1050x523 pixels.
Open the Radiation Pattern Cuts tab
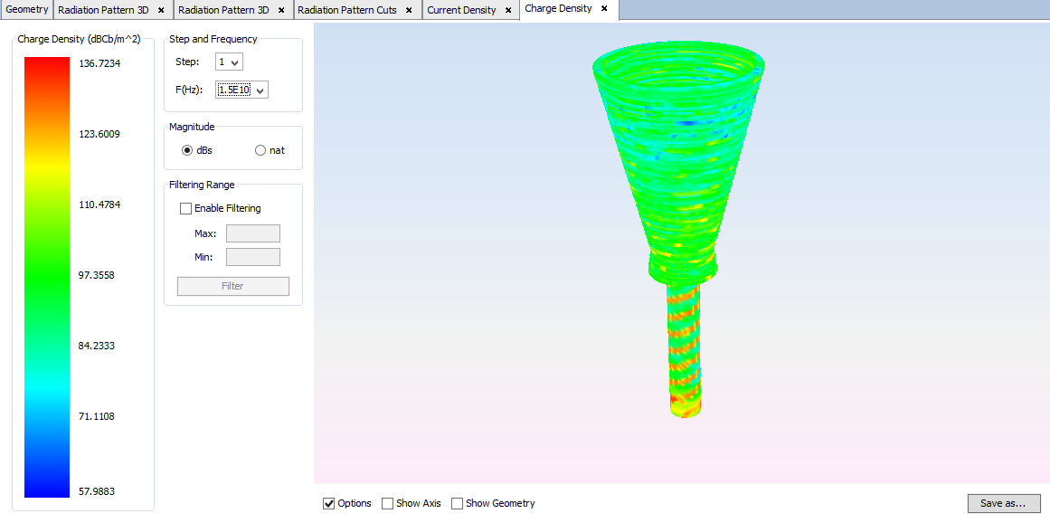348,11
